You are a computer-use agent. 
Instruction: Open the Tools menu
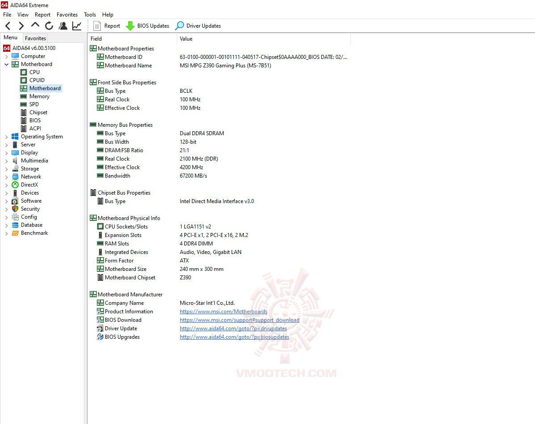point(90,15)
